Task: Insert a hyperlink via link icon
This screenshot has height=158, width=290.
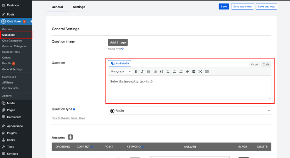Action: coord(188,72)
